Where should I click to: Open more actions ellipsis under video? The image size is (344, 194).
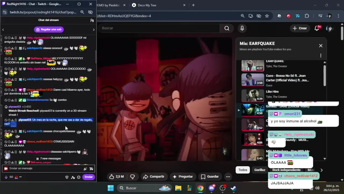[228, 177]
